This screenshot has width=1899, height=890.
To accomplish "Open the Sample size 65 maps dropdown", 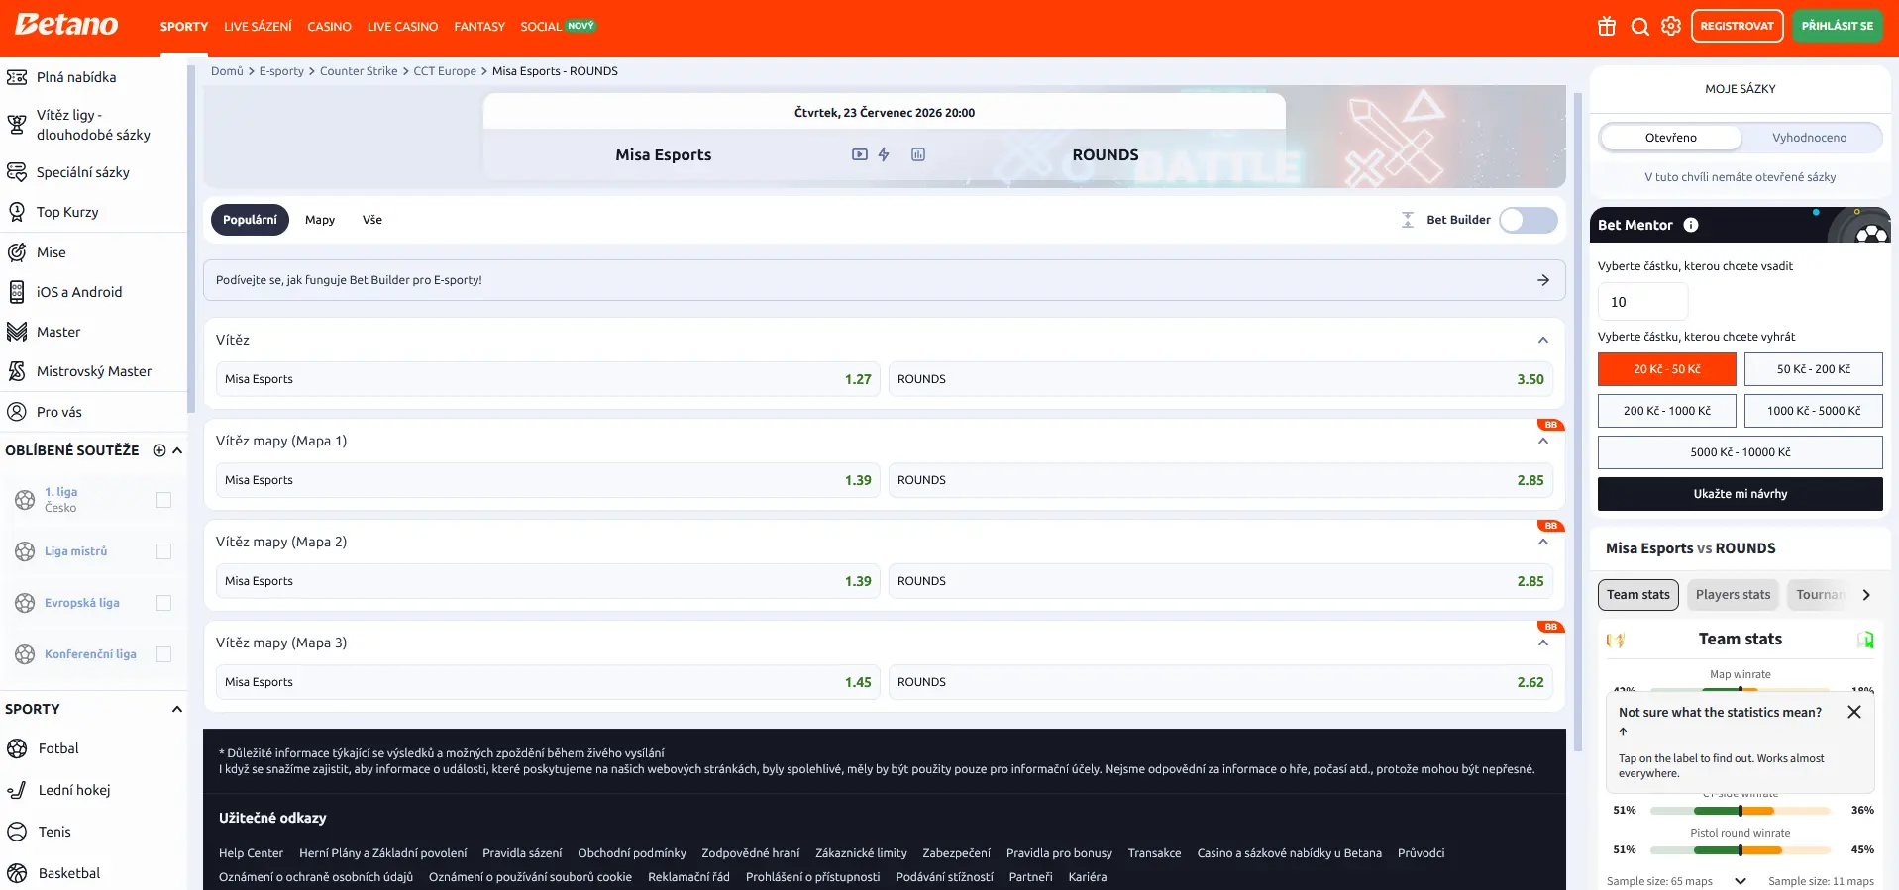I will coord(1740,881).
